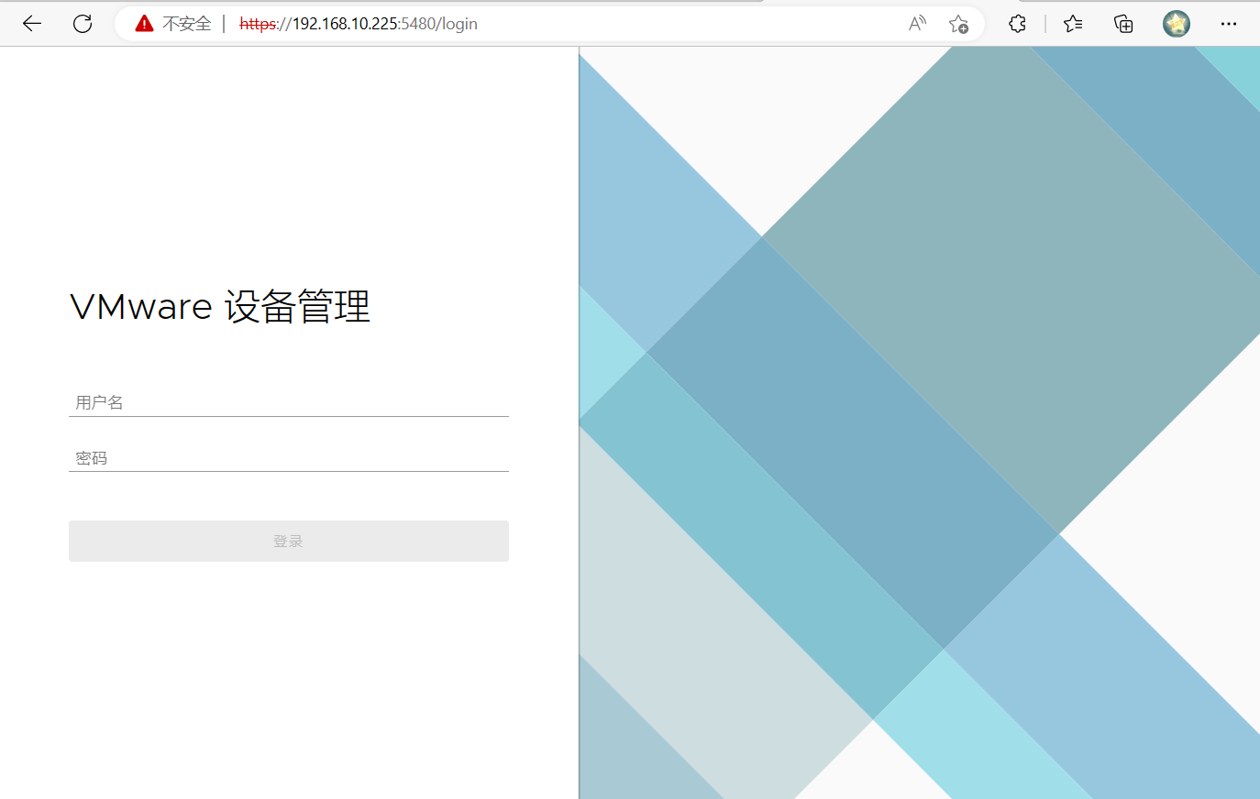The image size is (1260, 799).
Task: Click the browser profile avatar
Action: point(1176,23)
